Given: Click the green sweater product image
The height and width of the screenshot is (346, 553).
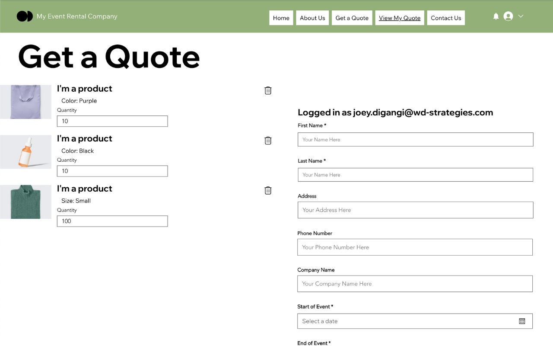Looking at the screenshot, I should pyautogui.click(x=25, y=202).
